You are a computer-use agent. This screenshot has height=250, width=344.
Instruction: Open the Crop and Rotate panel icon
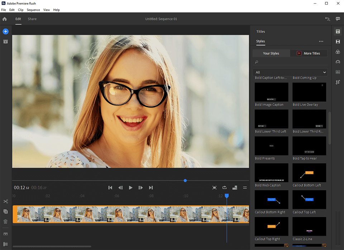coord(338,82)
